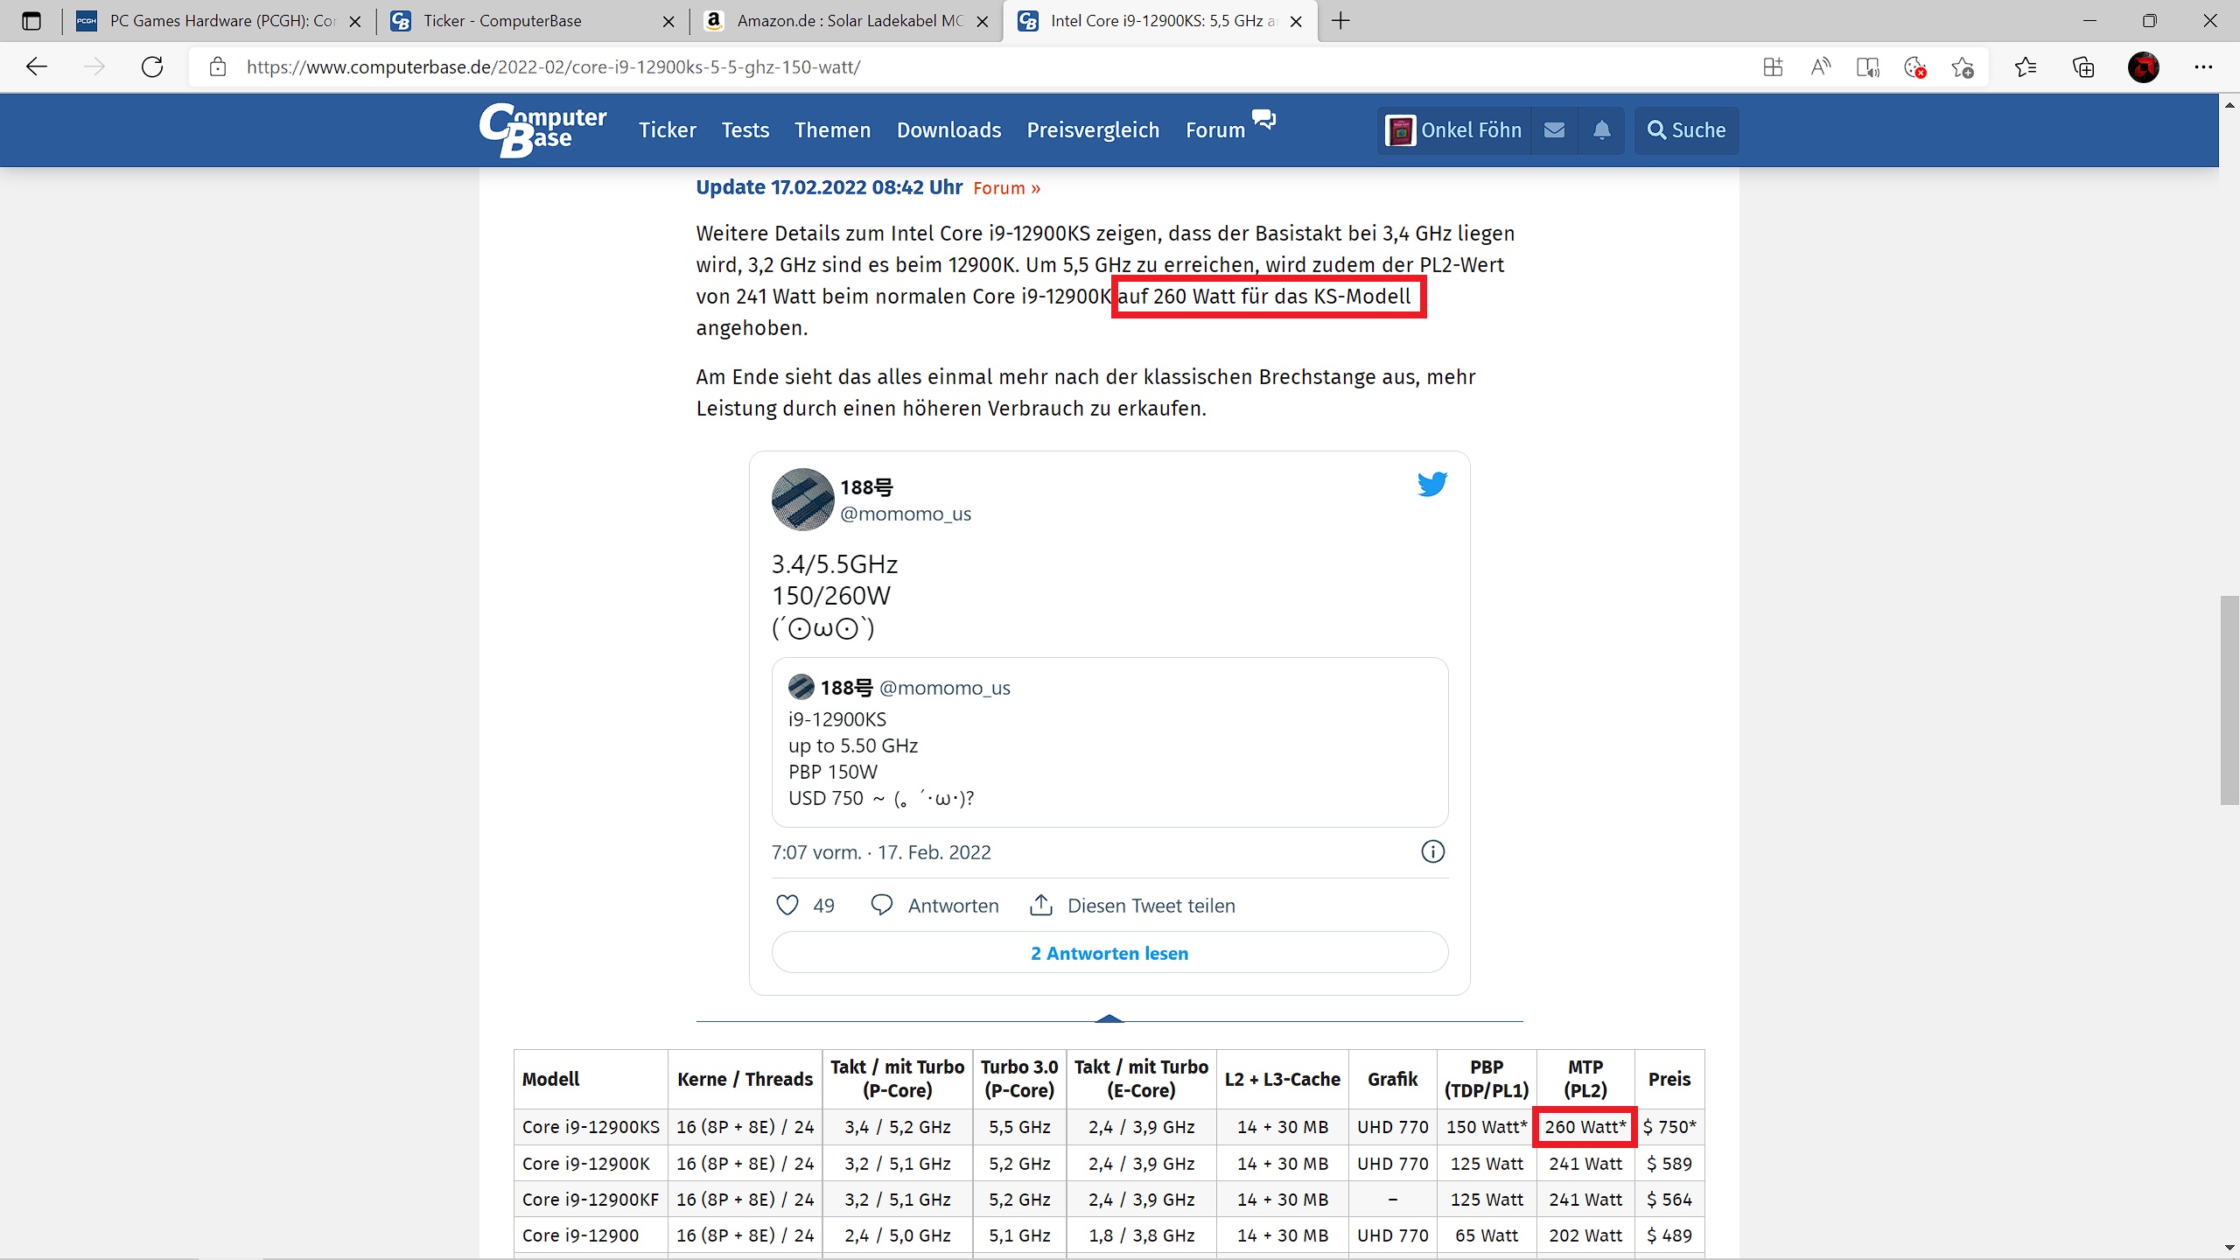This screenshot has height=1260, width=2240.
Task: Open the messages envelope icon
Action: point(1554,130)
